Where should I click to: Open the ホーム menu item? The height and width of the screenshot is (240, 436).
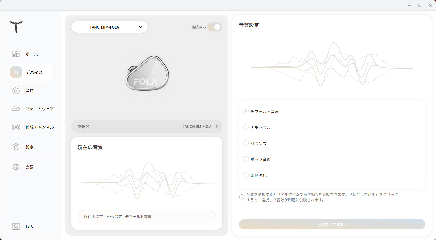click(32, 54)
